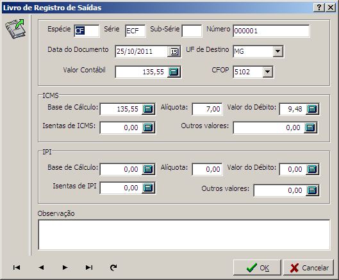This screenshot has height=280, width=339.
Task: Click into the Observação text area
Action: (x=184, y=235)
